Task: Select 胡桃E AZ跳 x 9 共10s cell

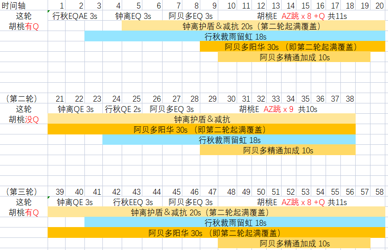Action: pos(278,109)
